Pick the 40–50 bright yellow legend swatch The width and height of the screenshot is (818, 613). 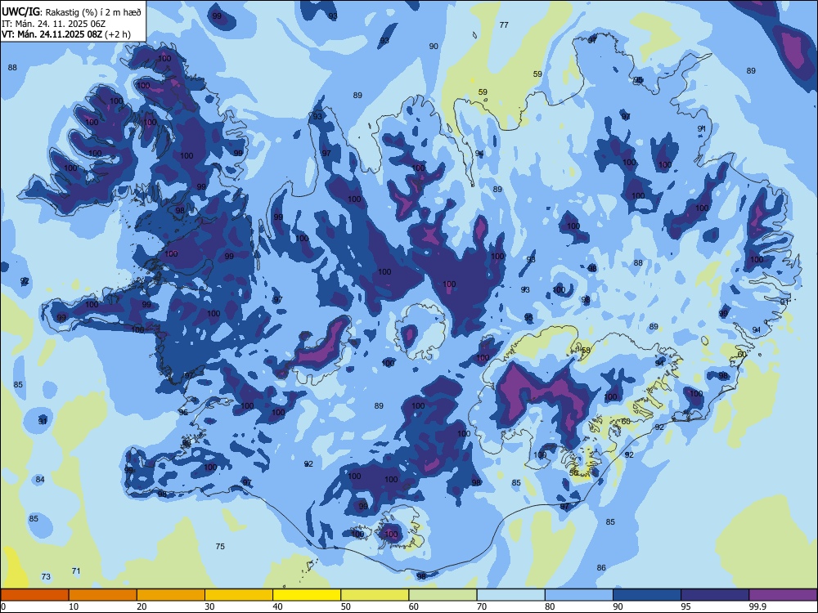[x=307, y=595]
